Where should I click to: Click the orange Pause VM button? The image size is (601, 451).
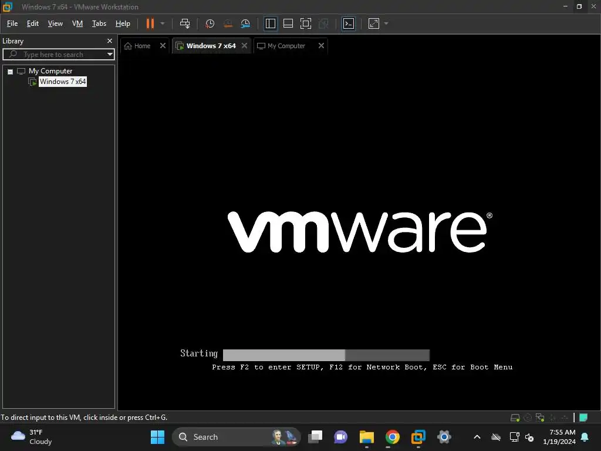[x=150, y=23]
